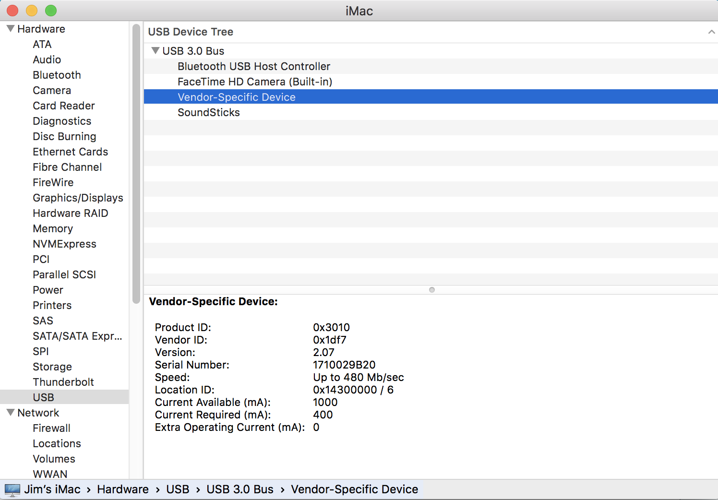This screenshot has height=500, width=718.
Task: Select the USB sidebar entry
Action: [x=64, y=397]
